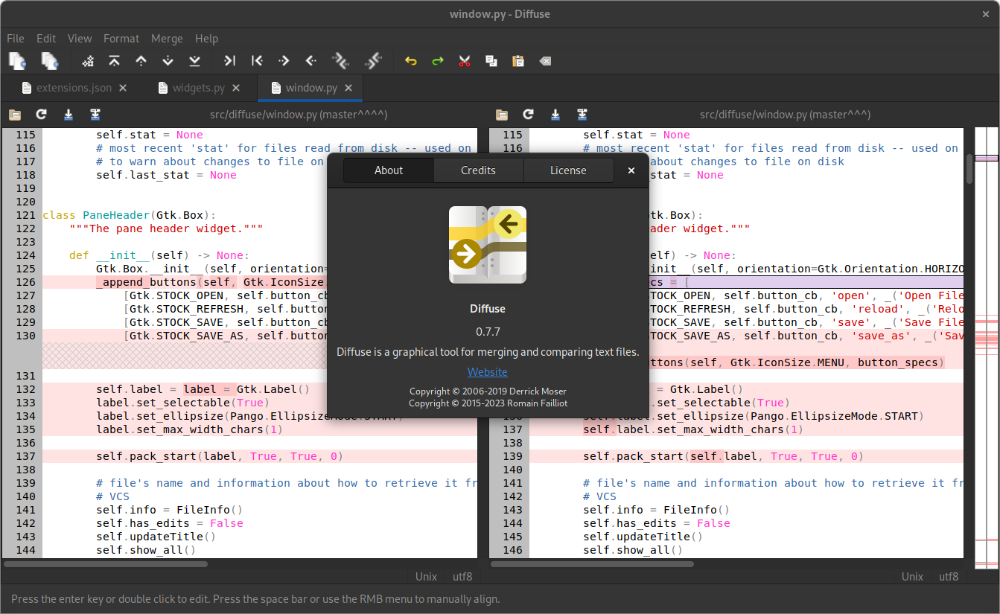The image size is (1000, 614).
Task: Jump to the last difference
Action: [194, 61]
